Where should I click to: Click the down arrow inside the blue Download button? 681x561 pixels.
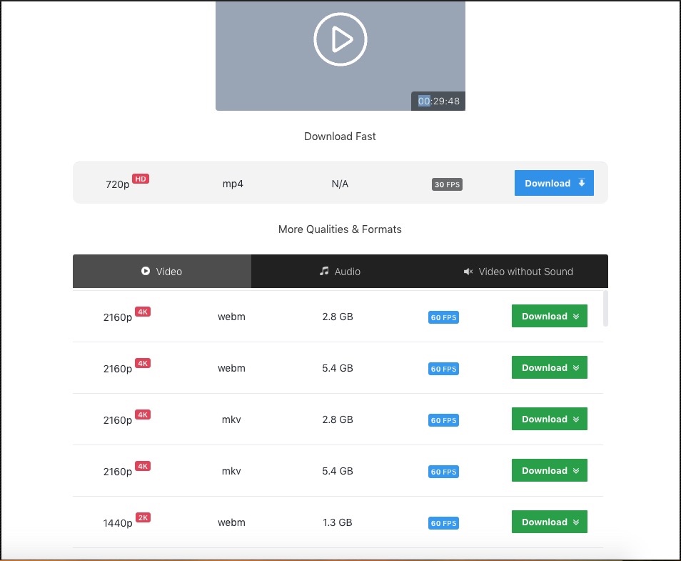click(582, 182)
